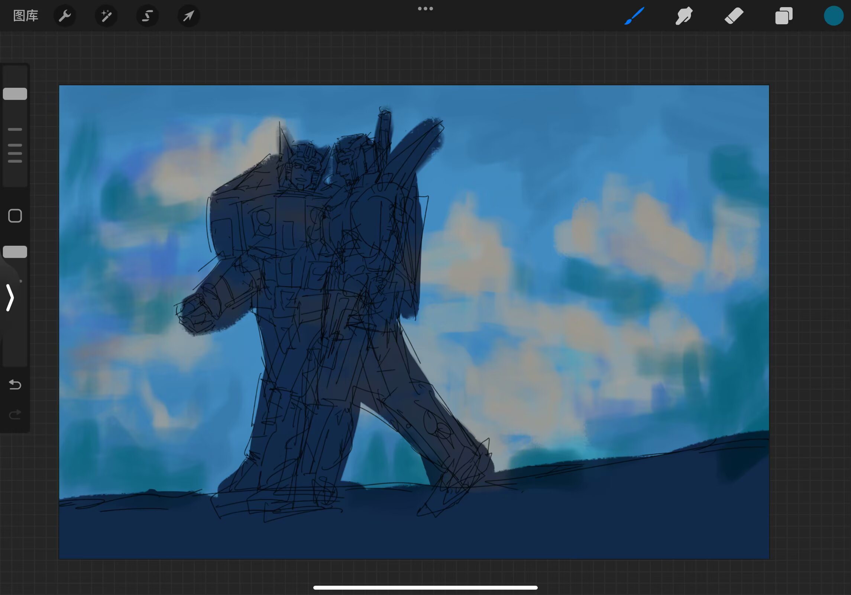Open the Actions wrench menu
Screen dimensions: 851x595
(65, 16)
